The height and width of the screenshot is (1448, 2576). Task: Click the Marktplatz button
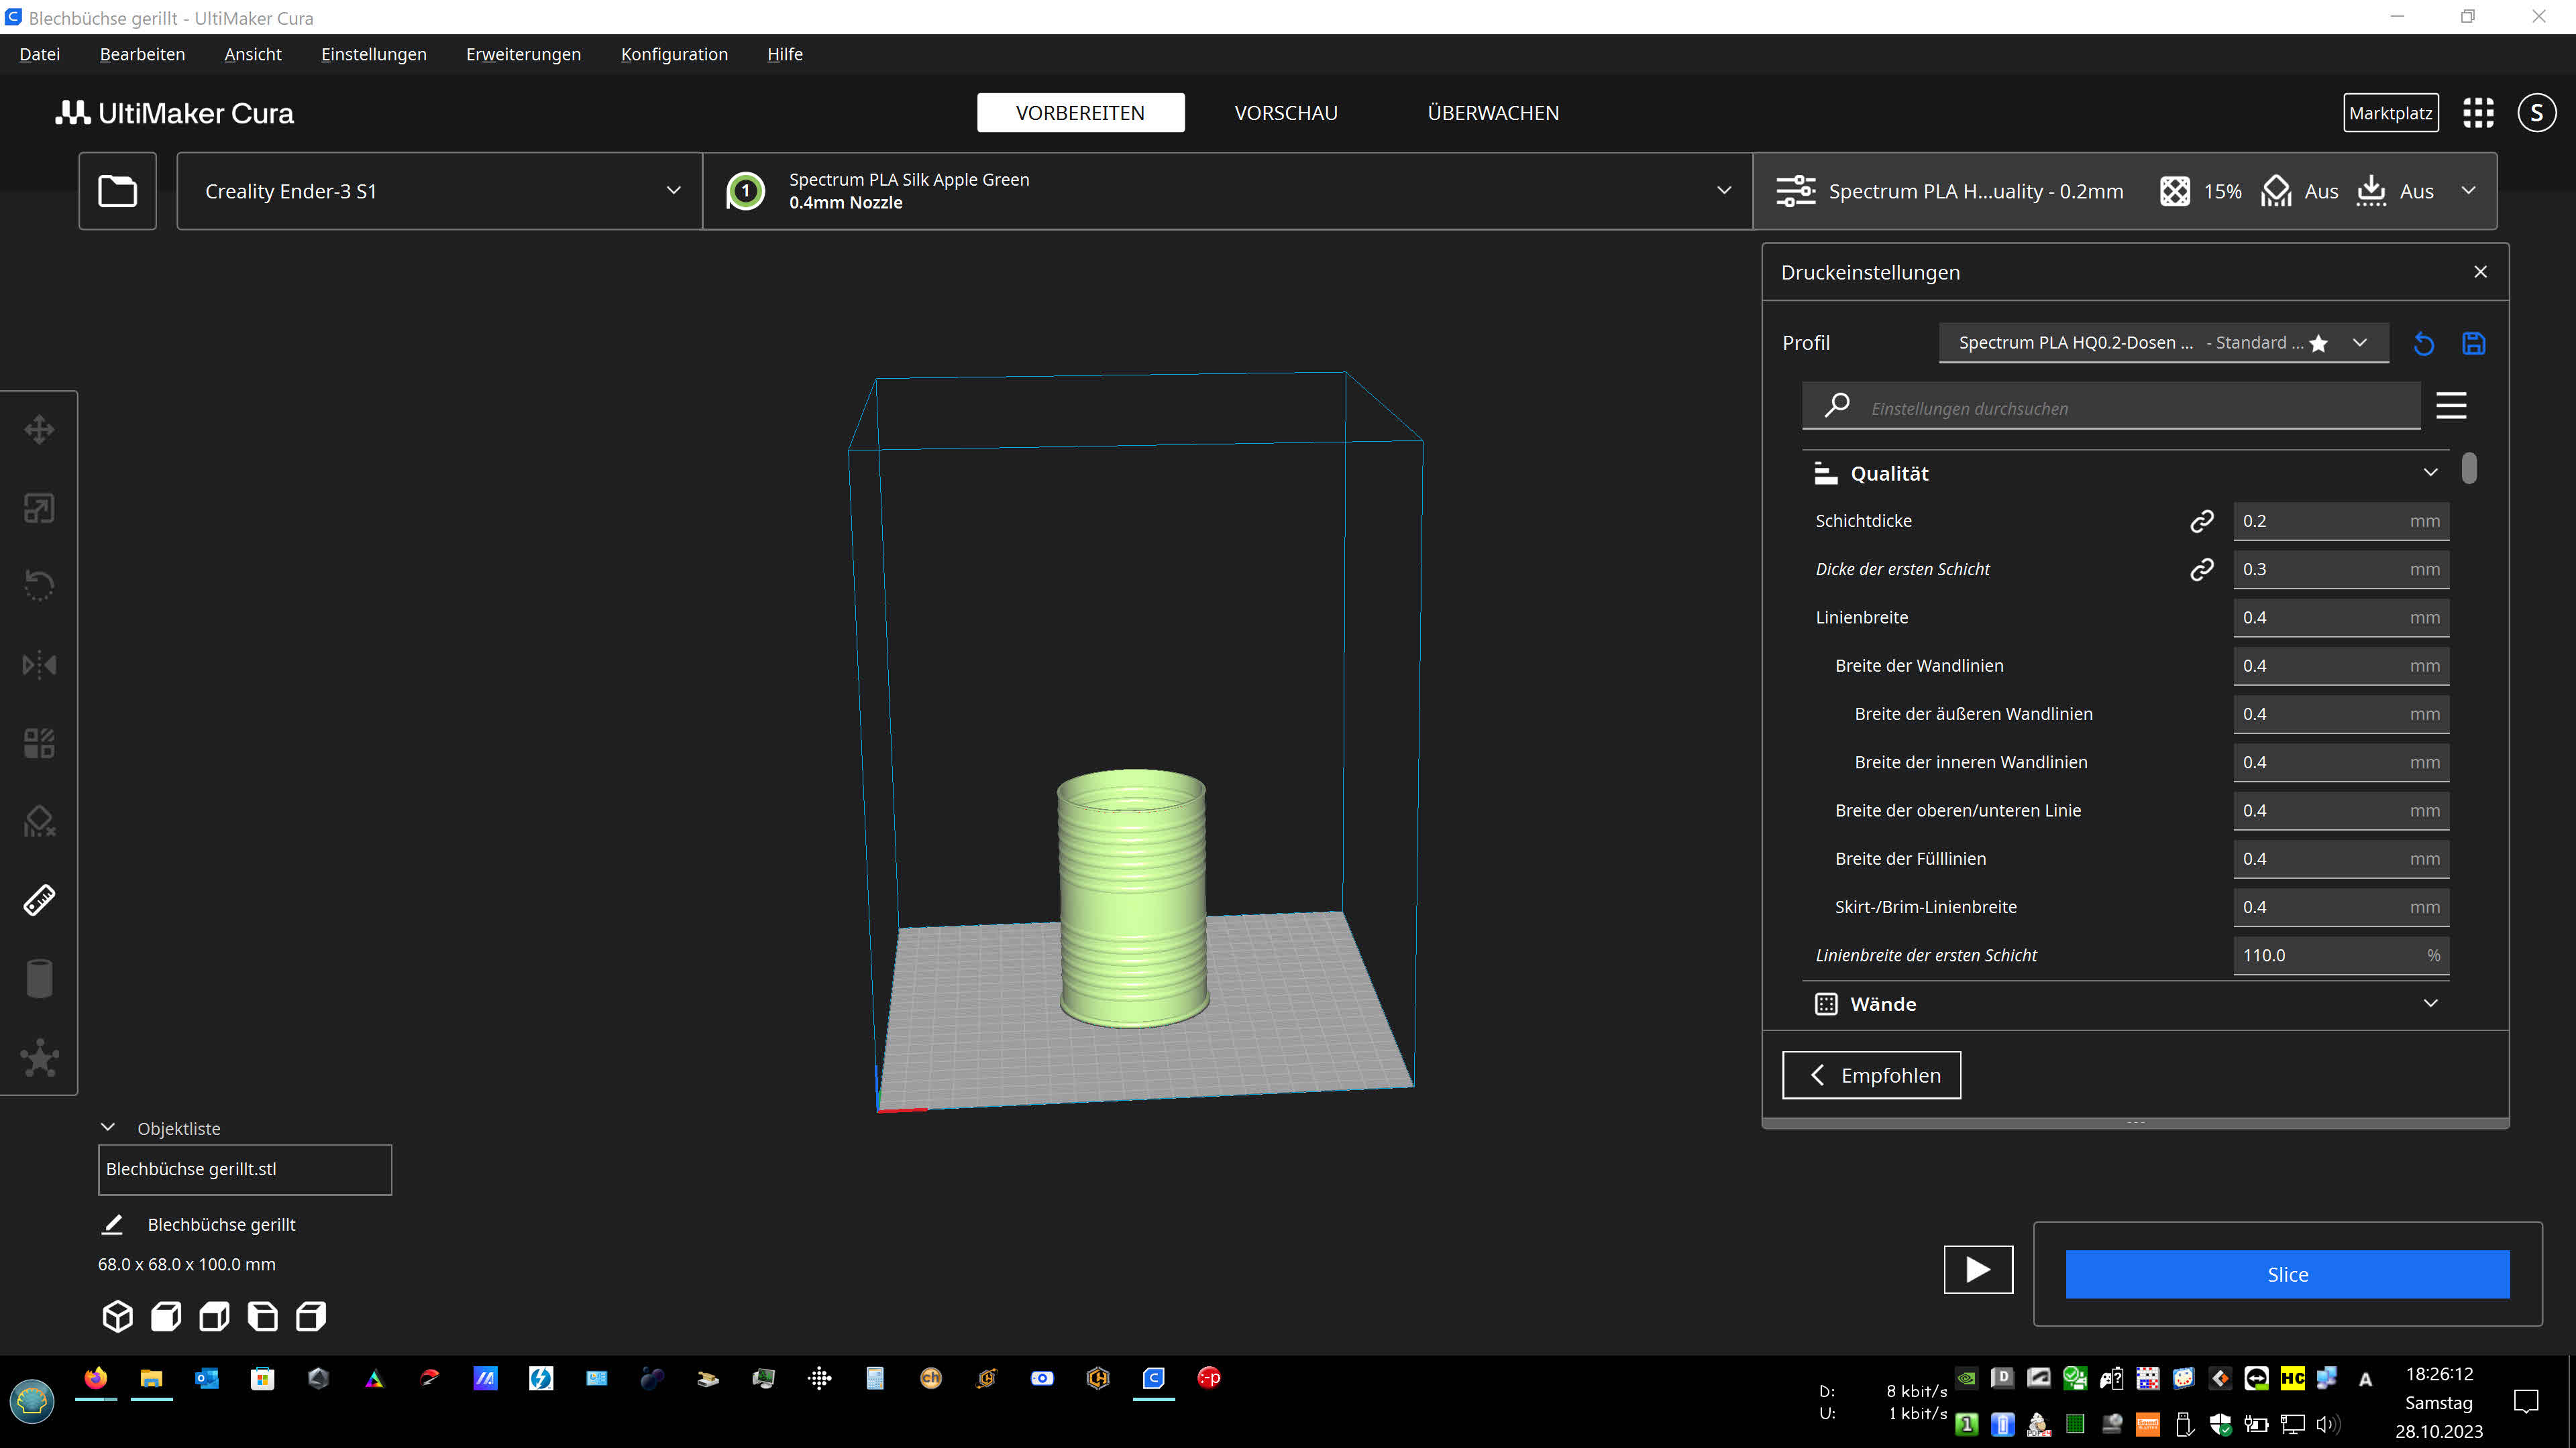coord(2390,113)
